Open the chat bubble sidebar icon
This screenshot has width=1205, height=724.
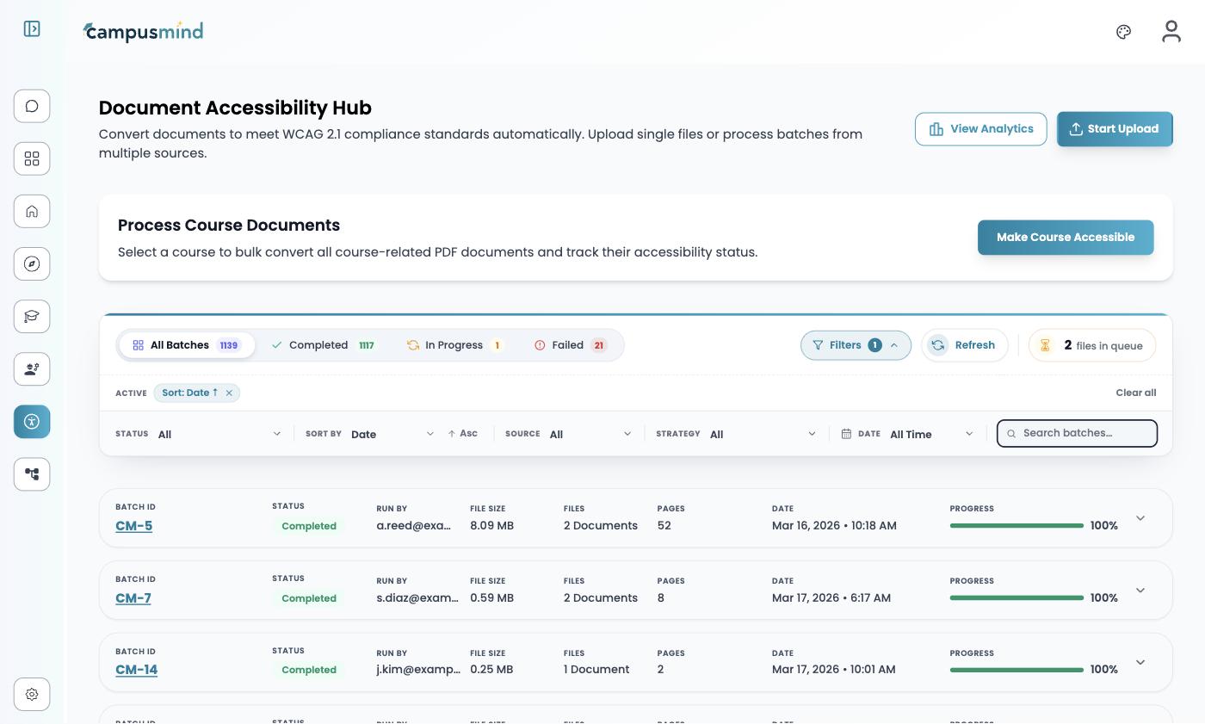(x=32, y=106)
